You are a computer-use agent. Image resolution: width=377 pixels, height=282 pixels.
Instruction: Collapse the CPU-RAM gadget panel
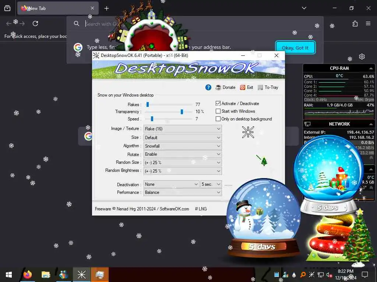(x=371, y=69)
